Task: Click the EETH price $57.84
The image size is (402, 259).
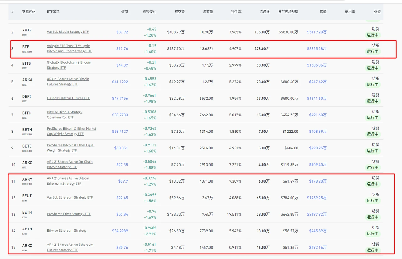Action: click(x=122, y=214)
